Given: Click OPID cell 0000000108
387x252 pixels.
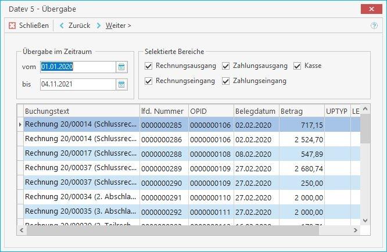Looking at the screenshot, I should pos(211,154).
